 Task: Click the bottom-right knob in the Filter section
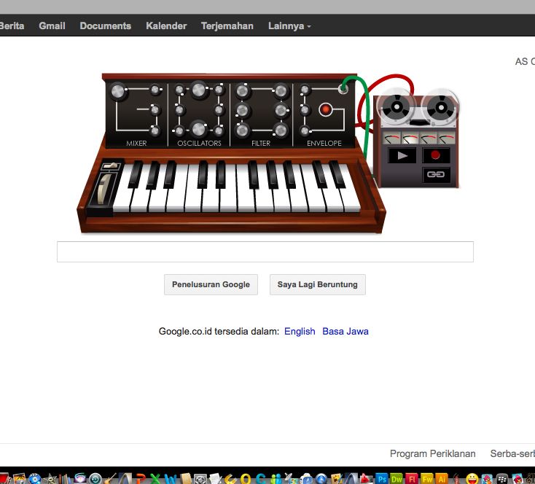[x=281, y=130]
